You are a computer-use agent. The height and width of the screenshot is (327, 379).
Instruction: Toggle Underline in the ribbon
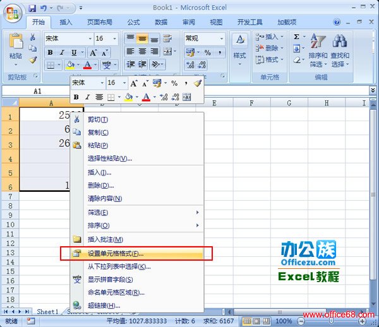tap(74, 52)
